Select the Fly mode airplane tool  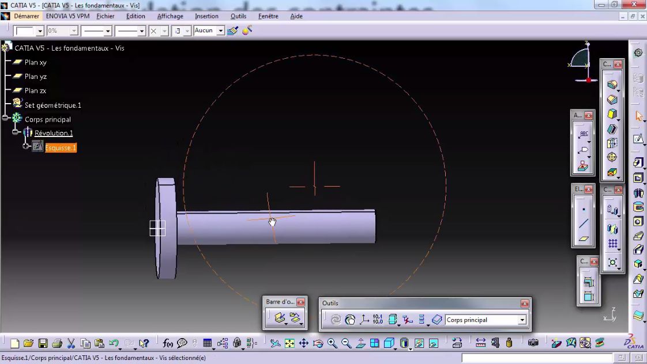[276, 343]
